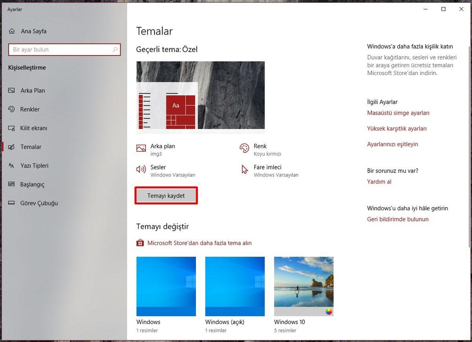472x342 pixels.
Task: Select the Windows 10 theme thumbnail
Action: 303,286
